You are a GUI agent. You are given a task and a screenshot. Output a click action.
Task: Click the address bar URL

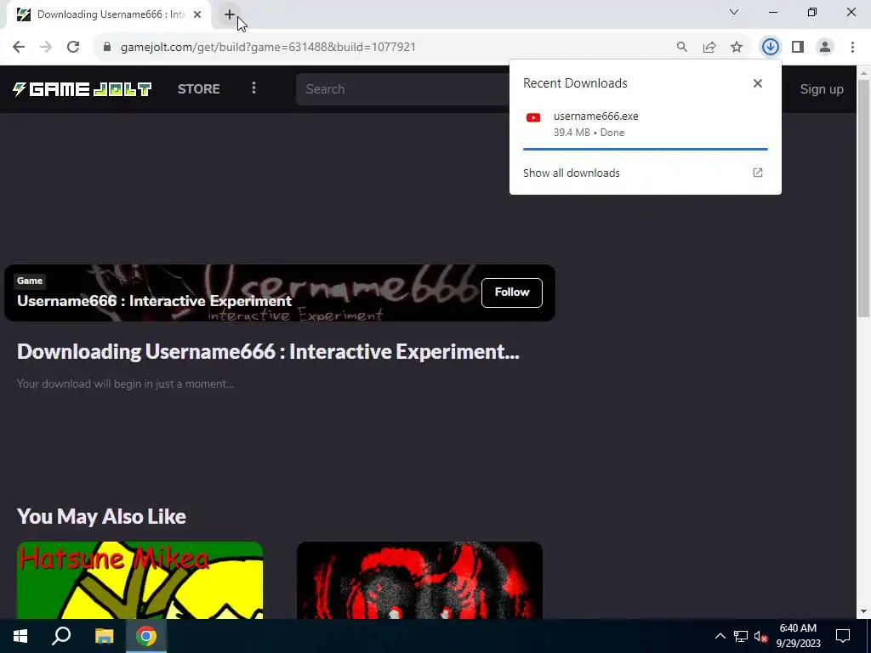tap(268, 48)
